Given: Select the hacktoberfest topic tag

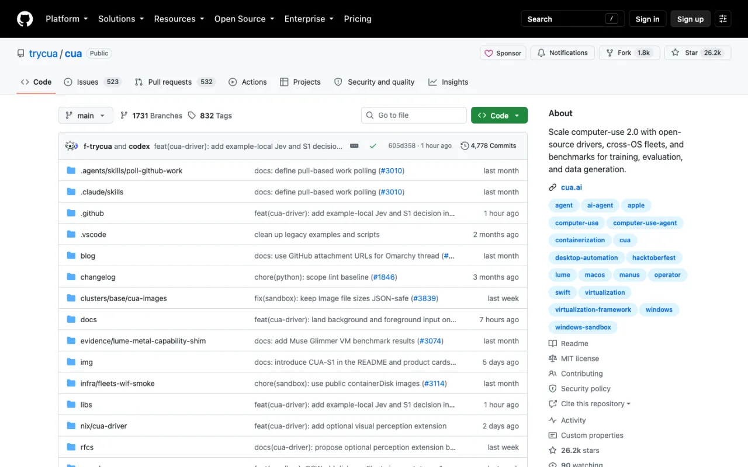Looking at the screenshot, I should (x=654, y=257).
